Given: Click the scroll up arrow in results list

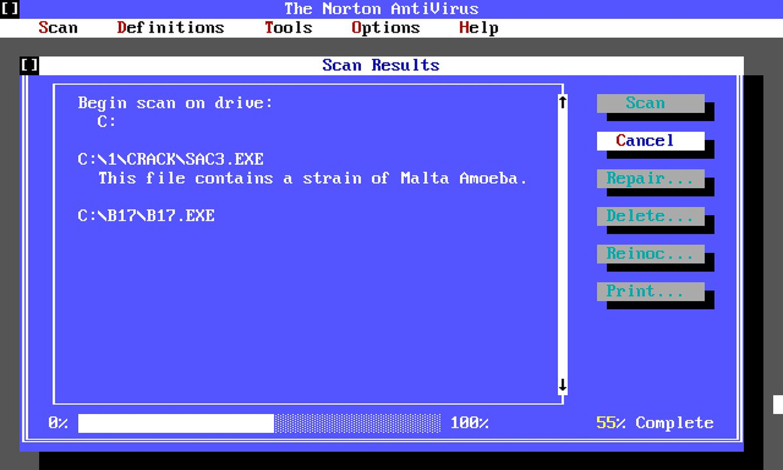Looking at the screenshot, I should (x=562, y=102).
